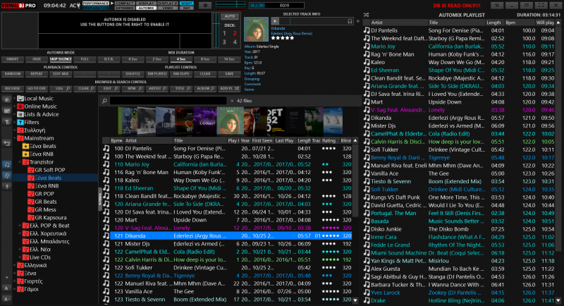
Task: Click the small dot icon above font buttons
Action: point(6,278)
